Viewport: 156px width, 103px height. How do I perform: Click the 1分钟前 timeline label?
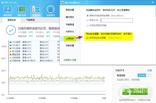click(x=74, y=98)
